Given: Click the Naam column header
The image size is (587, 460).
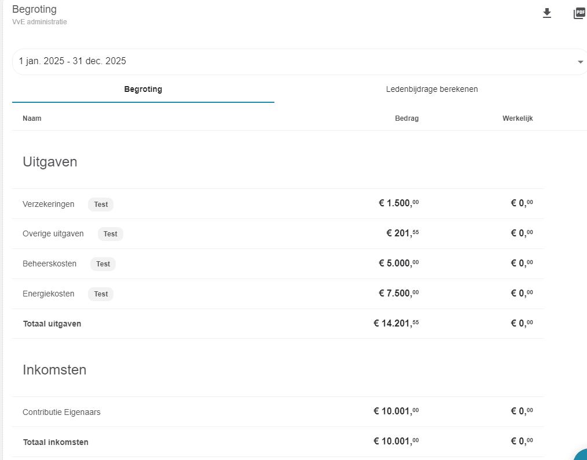Looking at the screenshot, I should 32,118.
